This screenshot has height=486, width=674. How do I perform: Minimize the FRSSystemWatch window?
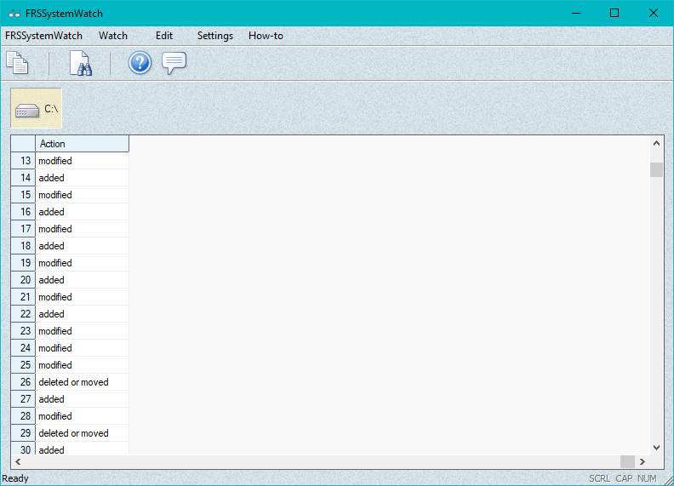point(576,14)
